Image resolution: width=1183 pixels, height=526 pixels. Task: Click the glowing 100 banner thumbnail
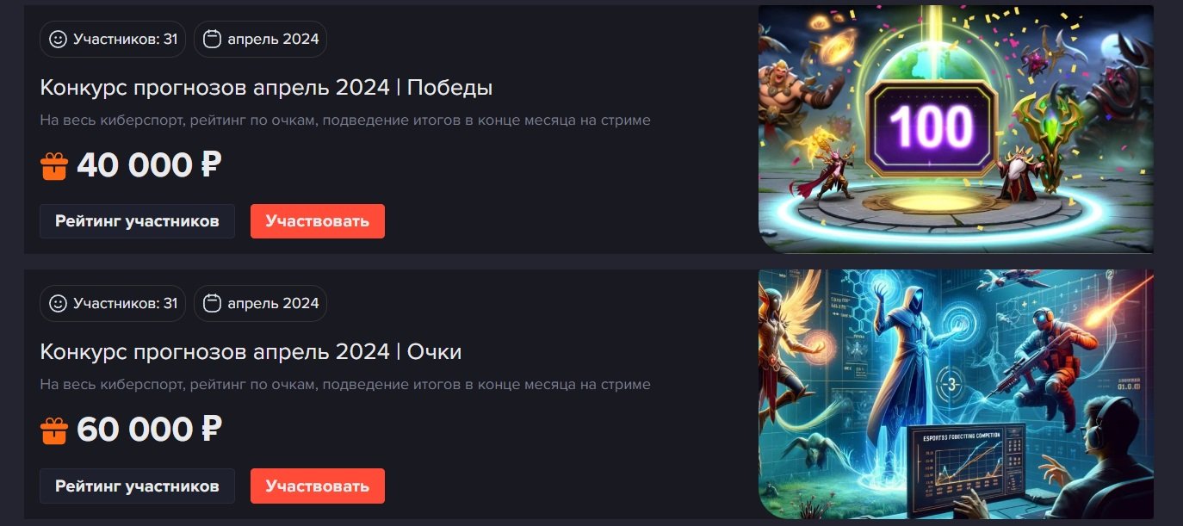(x=956, y=129)
